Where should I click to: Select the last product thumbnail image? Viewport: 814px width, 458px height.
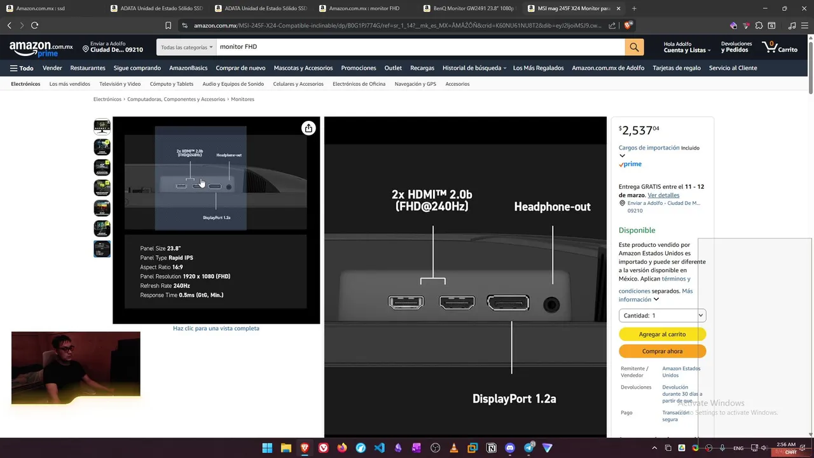tap(102, 249)
